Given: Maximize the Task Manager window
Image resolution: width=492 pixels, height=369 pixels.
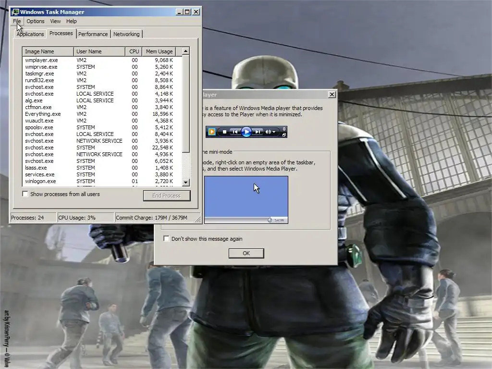Looking at the screenshot, I should click(x=187, y=12).
